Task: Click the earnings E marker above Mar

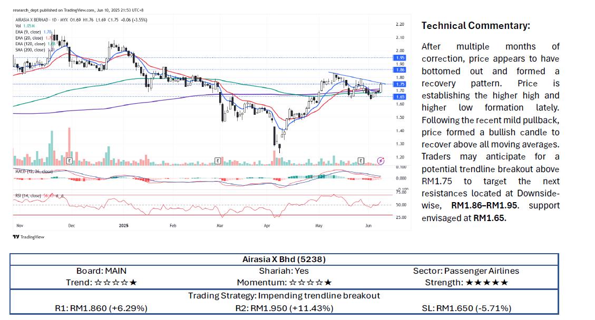Action: [218, 161]
